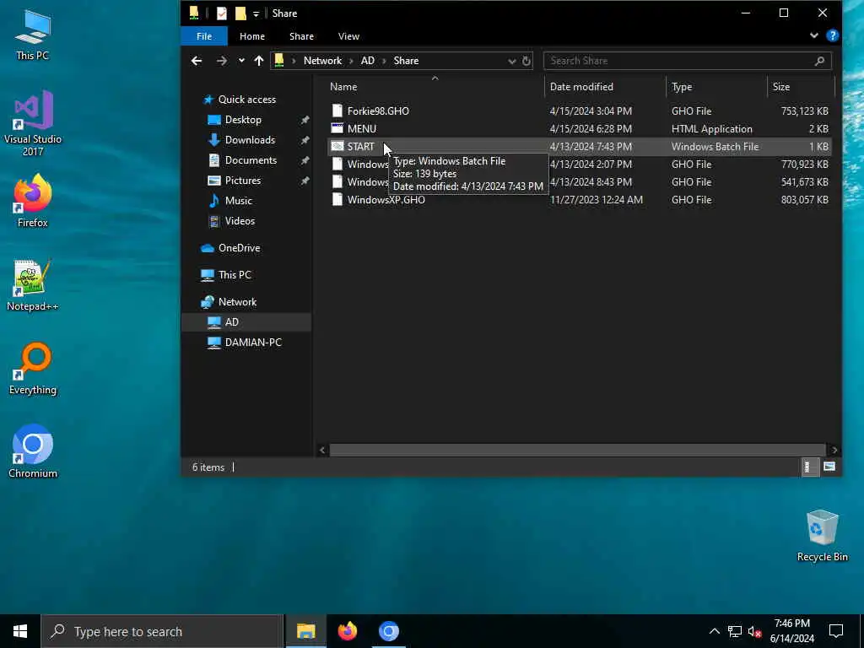The width and height of the screenshot is (864, 648).
Task: Open Chromium desktop shortcut
Action: [x=33, y=451]
